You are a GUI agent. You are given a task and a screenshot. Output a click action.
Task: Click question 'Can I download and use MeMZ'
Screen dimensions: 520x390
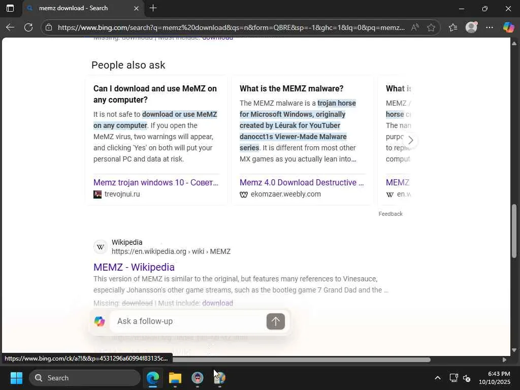[155, 94]
